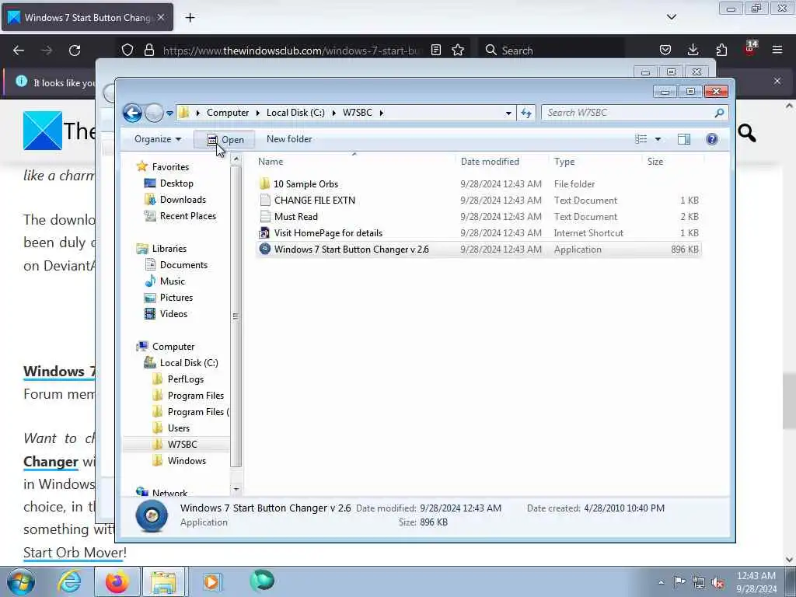Go back in Firefox
The image size is (796, 597).
point(19,51)
